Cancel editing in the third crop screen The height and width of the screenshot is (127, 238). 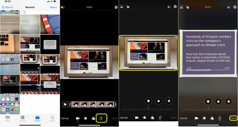tap(124, 117)
